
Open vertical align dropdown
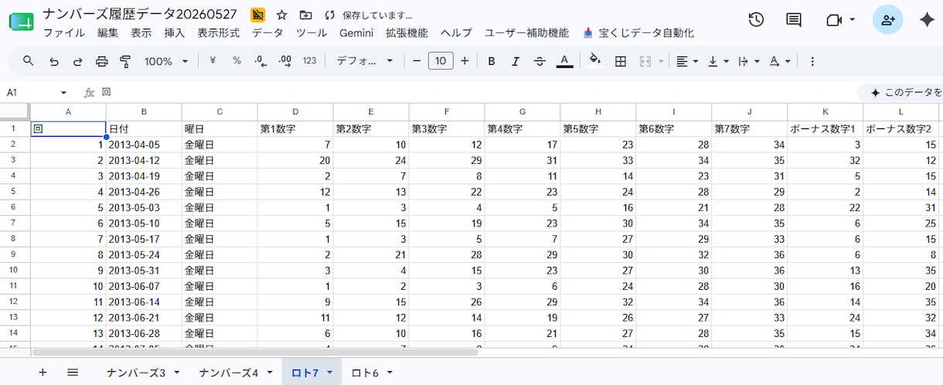[x=718, y=61]
